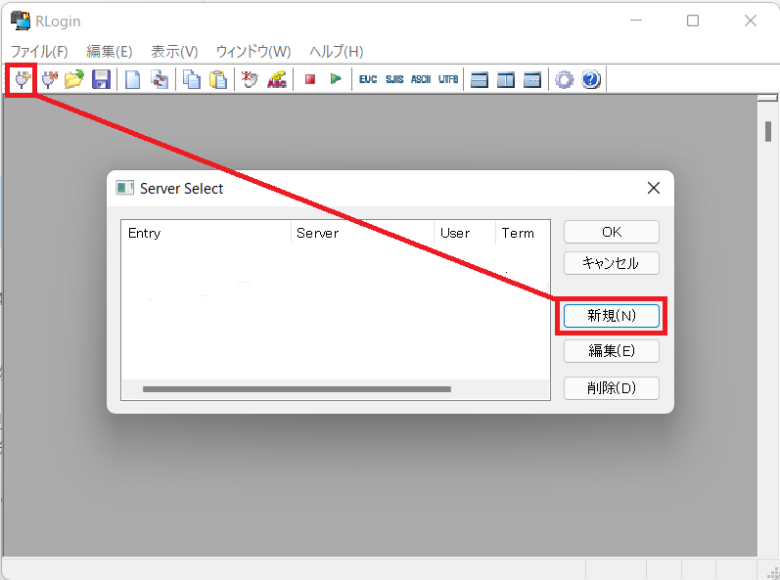Click OK in Server Select dialog
The image size is (780, 580).
click(612, 232)
